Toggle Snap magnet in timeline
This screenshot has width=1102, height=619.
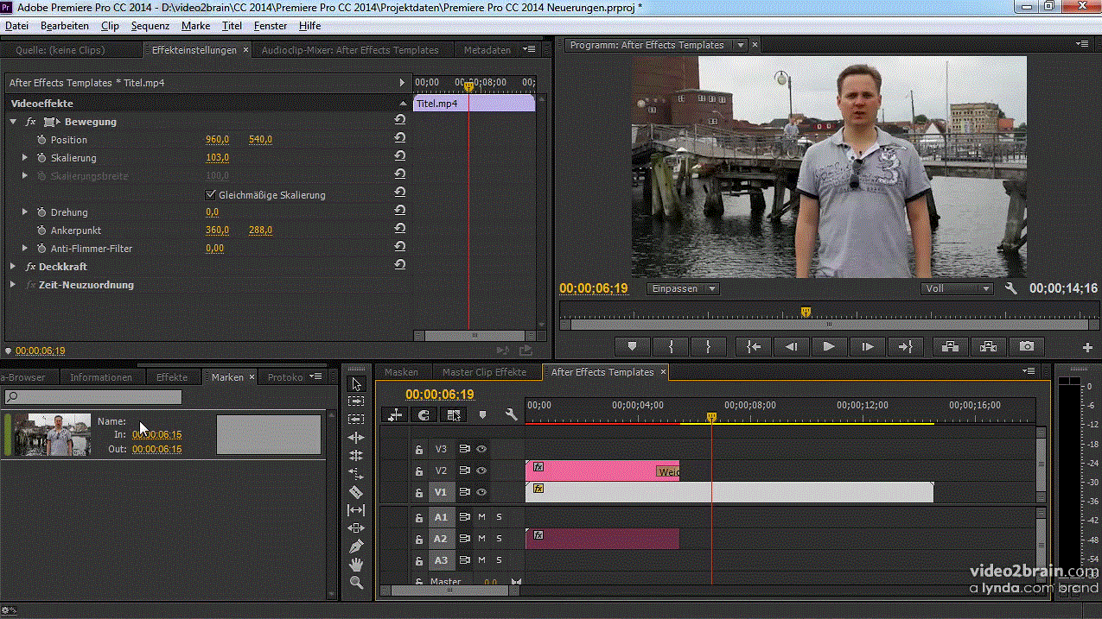[424, 415]
